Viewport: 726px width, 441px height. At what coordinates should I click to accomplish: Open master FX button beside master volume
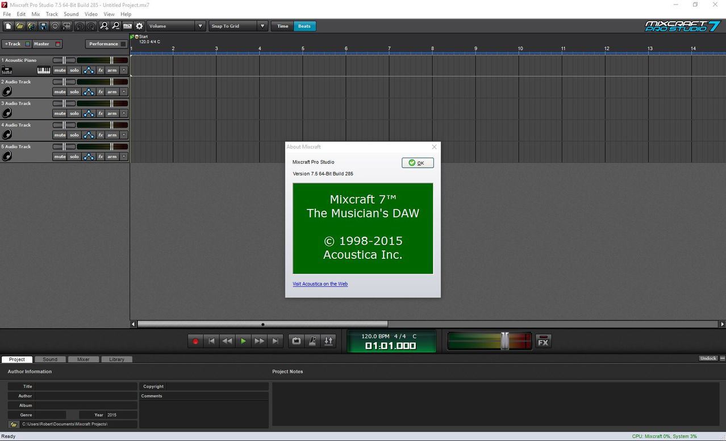[544, 341]
